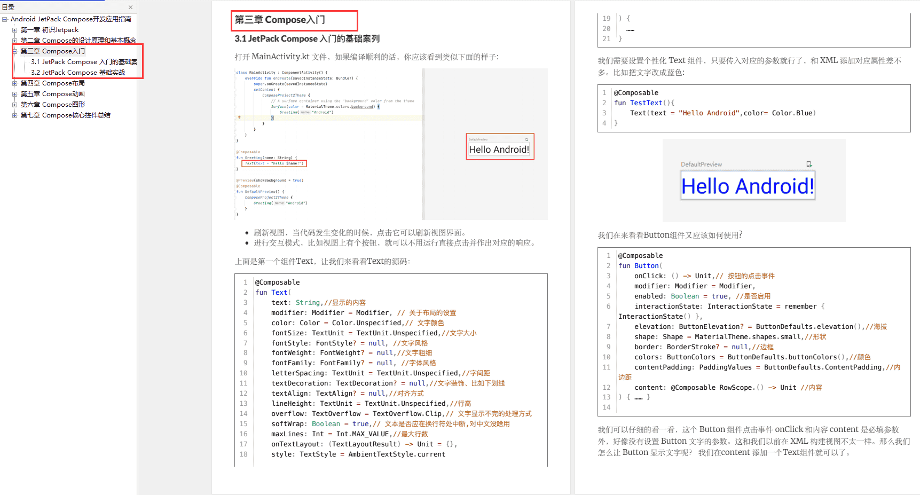Click the red-boxed 第三章 Compose入门 heading
Viewport: 920px width, 495px height.
[294, 20]
